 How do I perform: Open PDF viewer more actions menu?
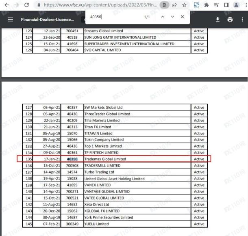(x=242, y=19)
